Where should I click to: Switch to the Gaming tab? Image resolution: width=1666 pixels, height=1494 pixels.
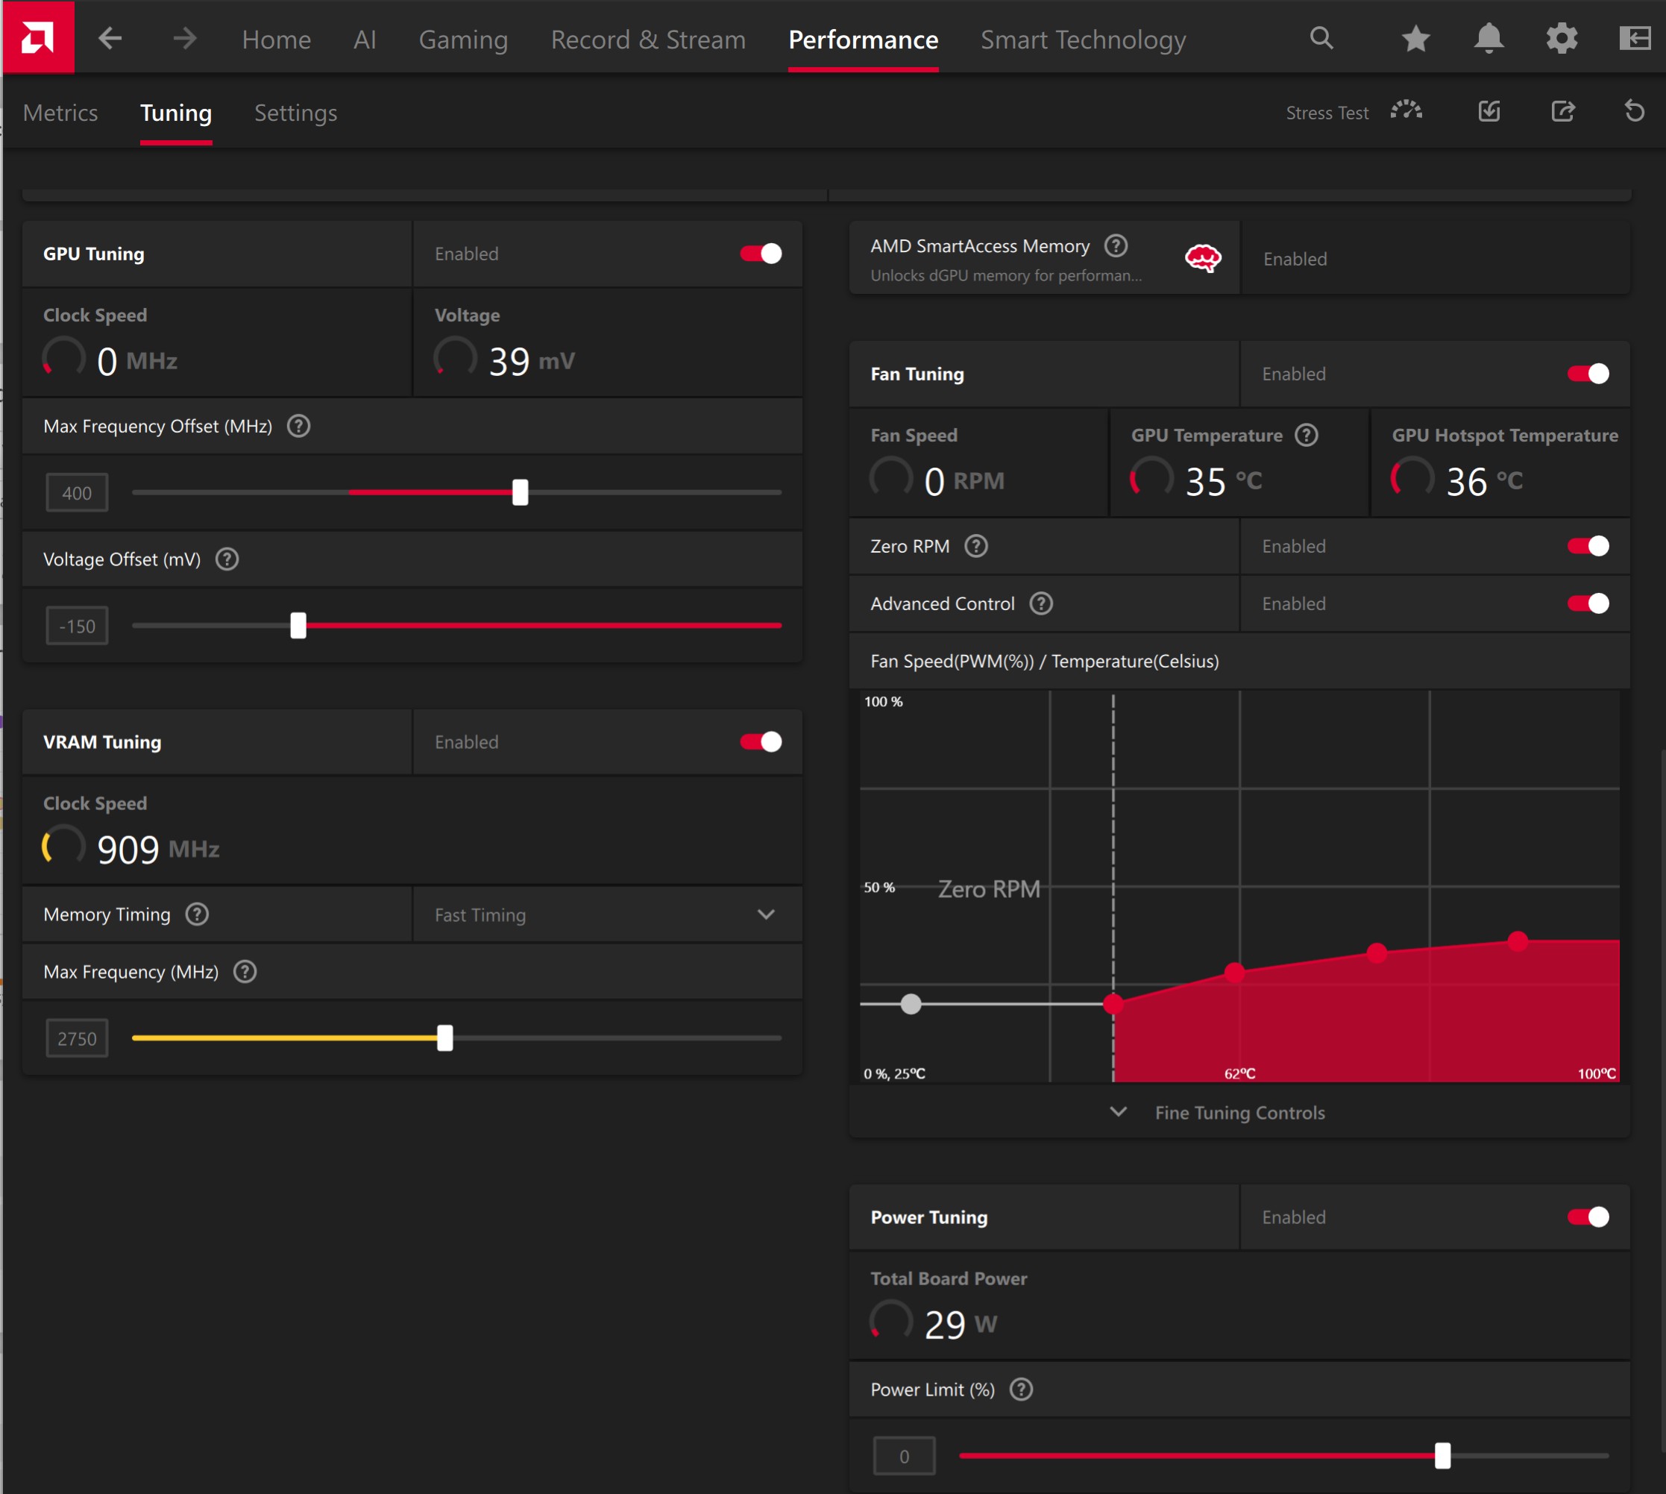pos(464,40)
